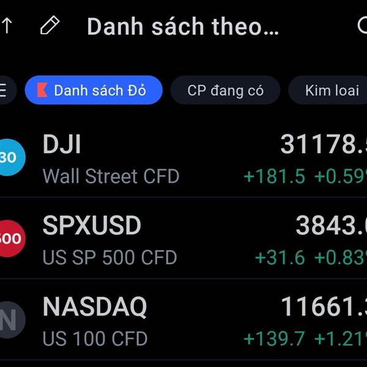Screen dimensions: 367x367
Task: Click NASDAQ change value +139.7
Action: [274, 338]
